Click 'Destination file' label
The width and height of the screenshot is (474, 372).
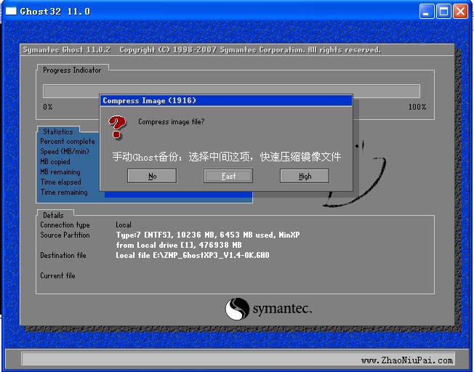(x=63, y=255)
